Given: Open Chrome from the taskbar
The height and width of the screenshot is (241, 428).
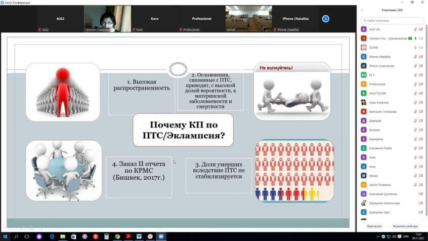Looking at the screenshot, I should (117, 236).
